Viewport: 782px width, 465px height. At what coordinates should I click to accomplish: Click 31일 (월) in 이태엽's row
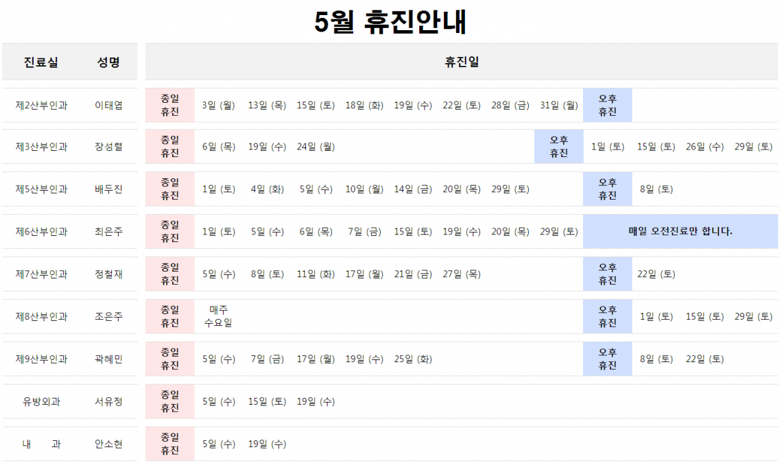(x=559, y=106)
